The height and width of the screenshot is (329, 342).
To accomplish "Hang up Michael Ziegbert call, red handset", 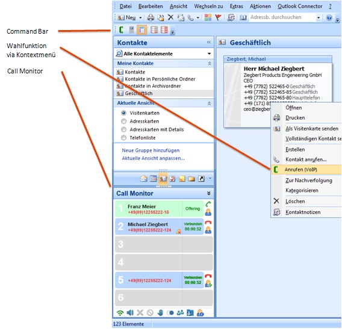I will [x=208, y=223].
